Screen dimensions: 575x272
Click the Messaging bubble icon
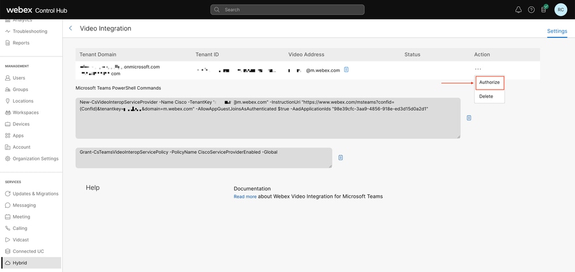tap(7, 205)
